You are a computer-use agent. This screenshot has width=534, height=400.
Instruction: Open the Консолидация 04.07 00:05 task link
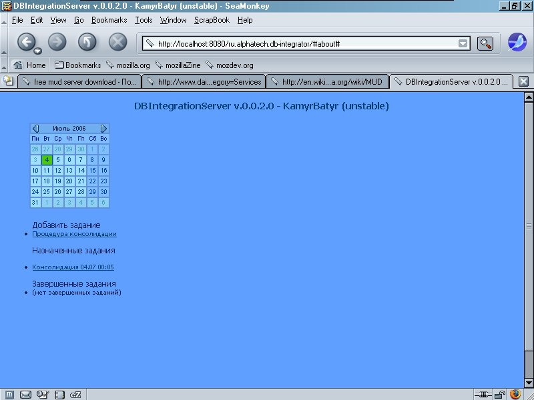[73, 267]
